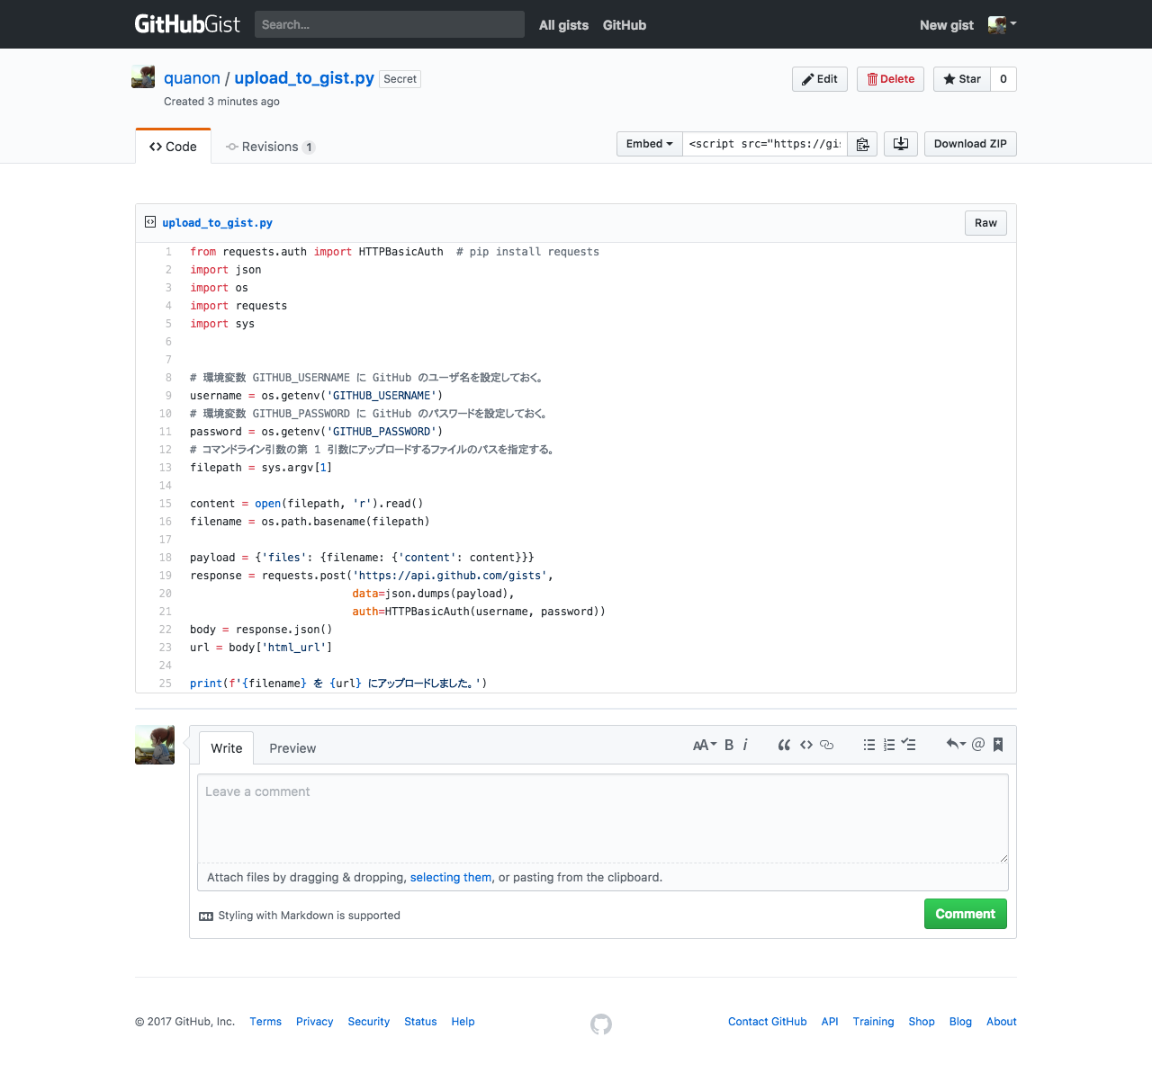Insert a code snippet in the comment
The image size is (1152, 1073).
(x=805, y=745)
